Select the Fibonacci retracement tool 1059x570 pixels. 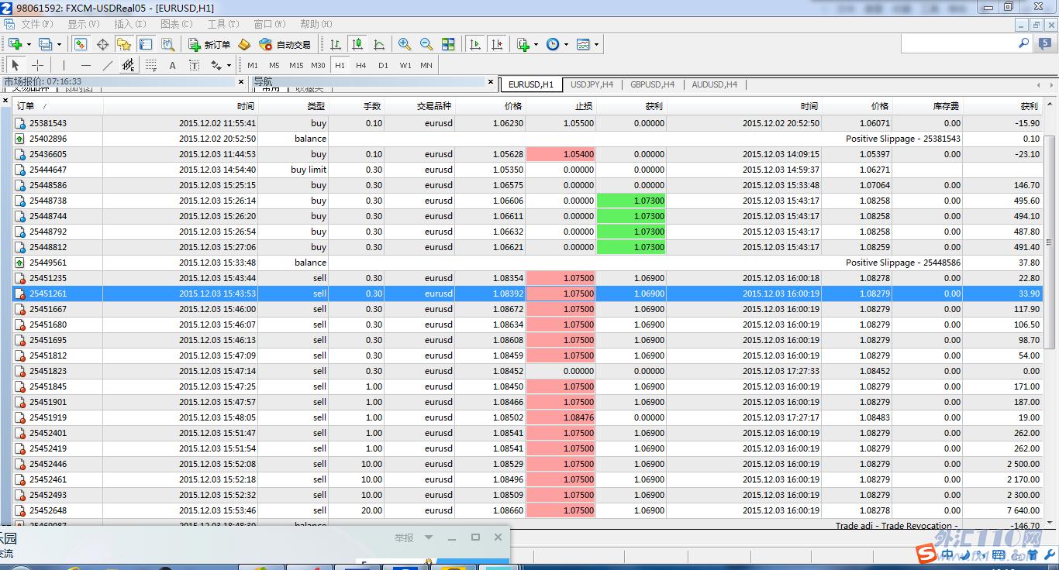pos(151,66)
